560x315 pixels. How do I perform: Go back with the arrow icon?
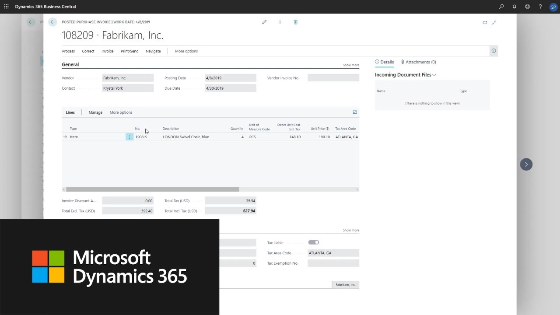tap(52, 22)
